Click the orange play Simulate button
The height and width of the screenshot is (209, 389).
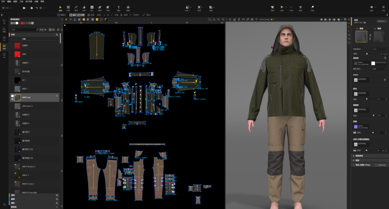[282, 8]
